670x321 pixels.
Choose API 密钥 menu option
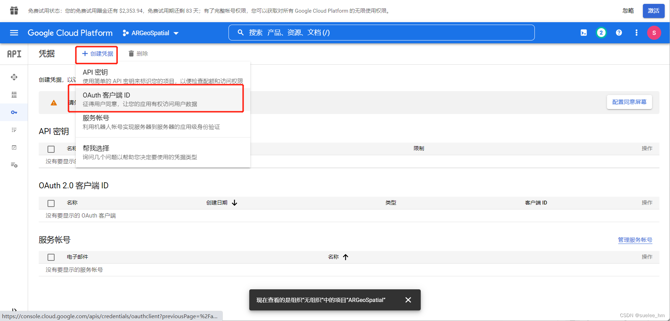click(x=163, y=76)
